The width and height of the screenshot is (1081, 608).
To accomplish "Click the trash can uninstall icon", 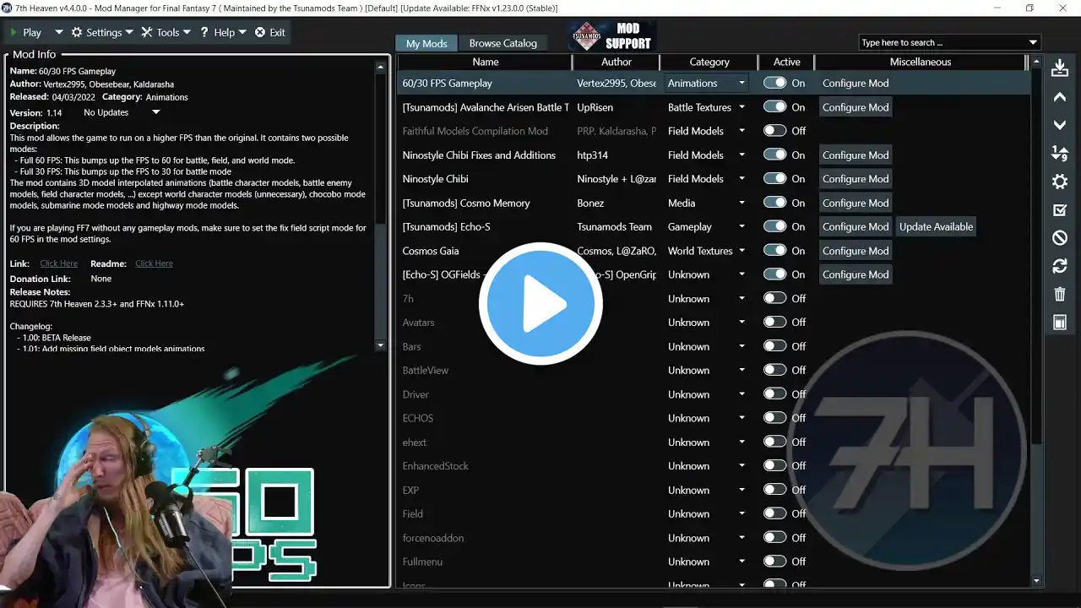I will [1060, 294].
